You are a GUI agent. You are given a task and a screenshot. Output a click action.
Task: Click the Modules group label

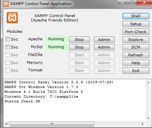(x=15, y=31)
